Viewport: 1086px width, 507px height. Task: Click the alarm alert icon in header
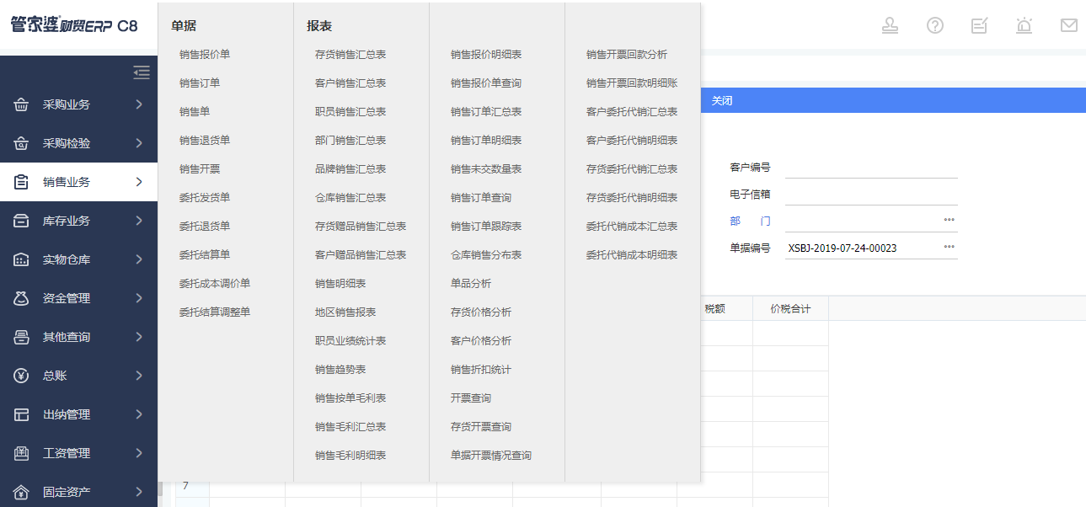(x=1024, y=25)
